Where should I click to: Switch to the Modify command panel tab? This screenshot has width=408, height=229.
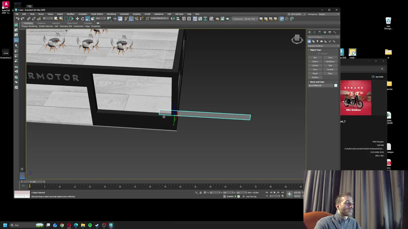[314, 32]
